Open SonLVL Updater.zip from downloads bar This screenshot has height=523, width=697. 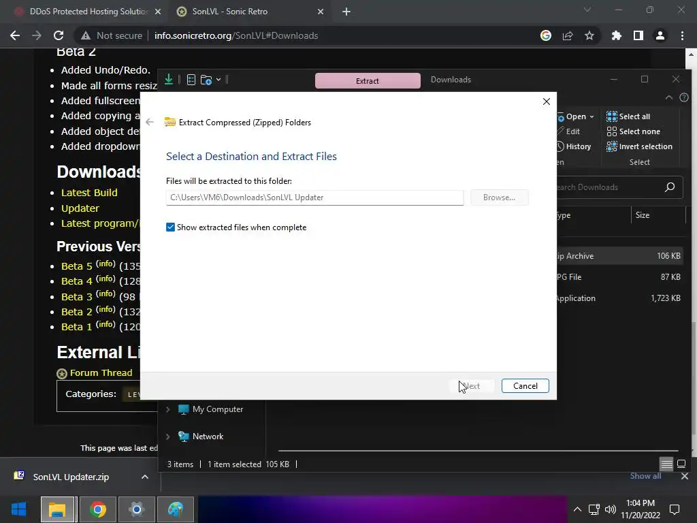pos(71,477)
